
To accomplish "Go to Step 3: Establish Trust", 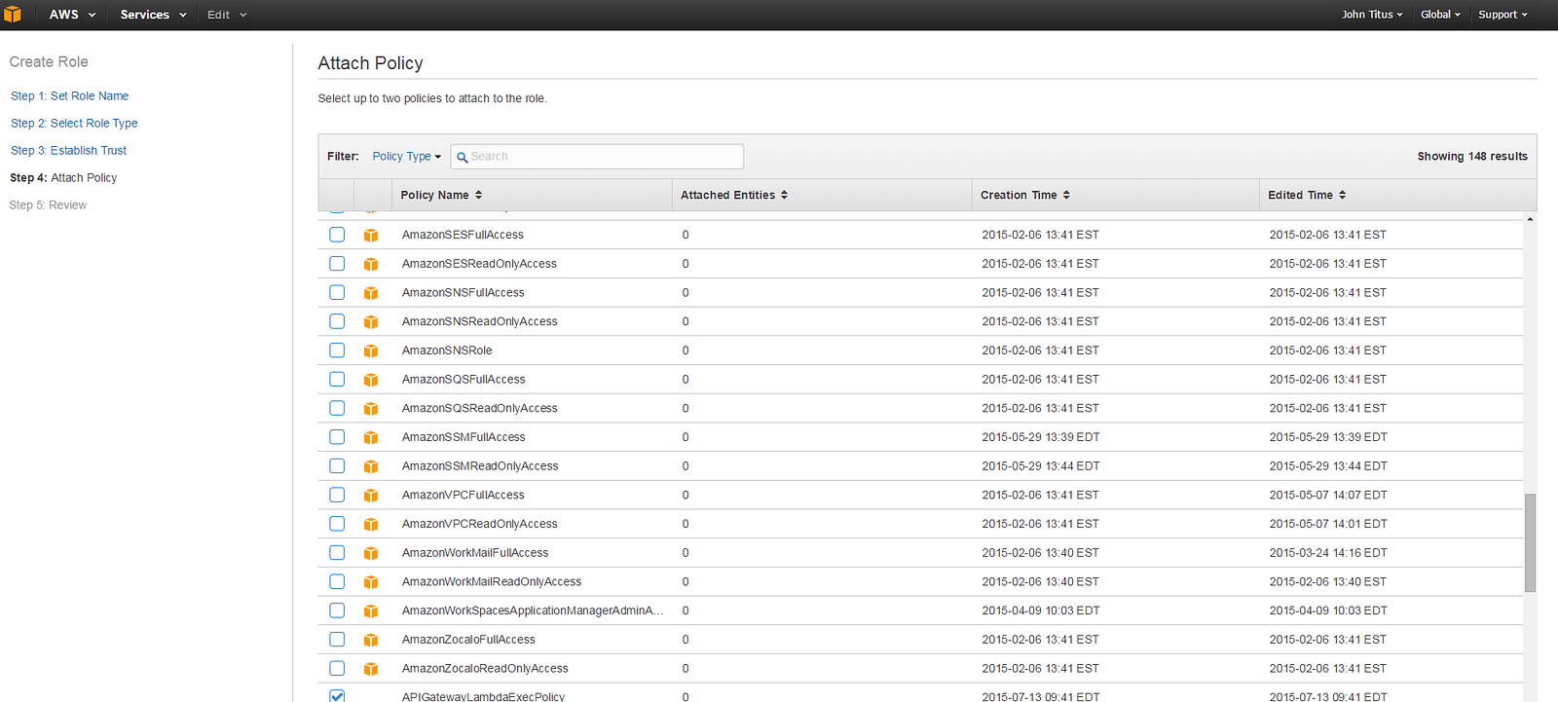I will click(x=68, y=150).
